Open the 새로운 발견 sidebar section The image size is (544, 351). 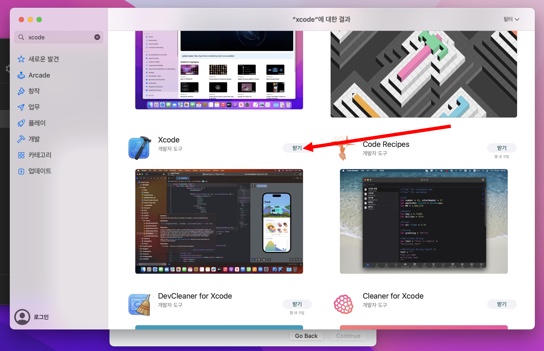click(43, 59)
